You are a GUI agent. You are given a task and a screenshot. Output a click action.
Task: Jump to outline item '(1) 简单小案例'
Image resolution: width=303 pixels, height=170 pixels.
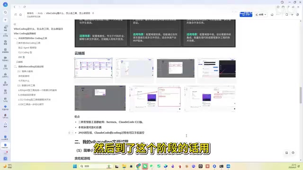point(25,71)
